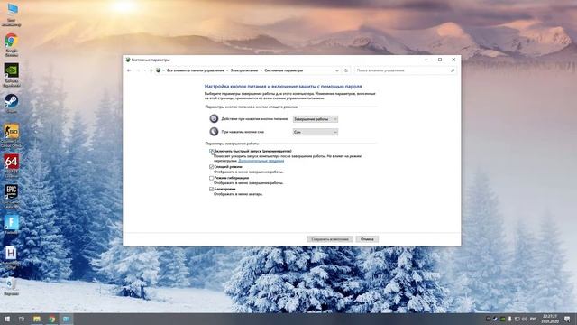Open NVIDIA GeForce Experience desktop shortcut
Viewport: 577px width, 325px height.
coord(12,74)
